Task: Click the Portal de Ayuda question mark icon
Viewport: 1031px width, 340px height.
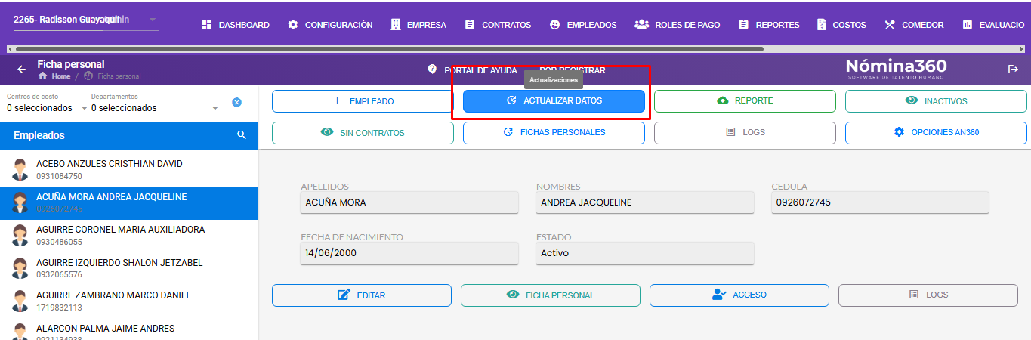Action: [x=432, y=69]
